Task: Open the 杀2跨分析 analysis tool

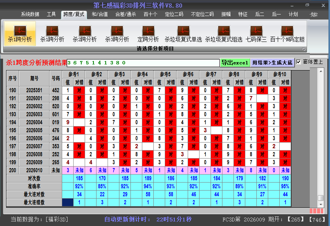Action: coord(85,34)
